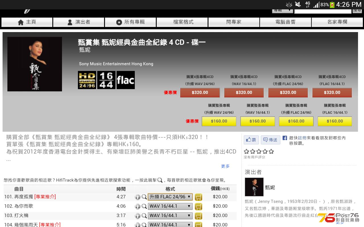Open the 所有專輯 all albums menu

point(131,22)
